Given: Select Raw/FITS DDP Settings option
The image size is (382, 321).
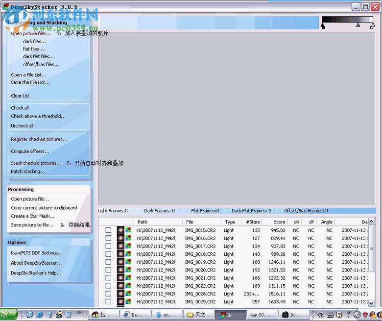Looking at the screenshot, I should pos(37,253).
